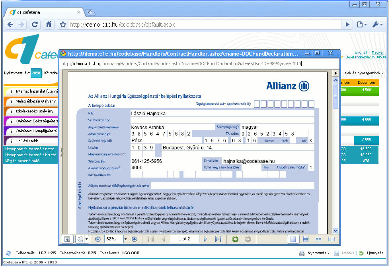Go to the previous PDF page
Image resolution: width=390 pixels, height=267 pixels.
point(164,239)
